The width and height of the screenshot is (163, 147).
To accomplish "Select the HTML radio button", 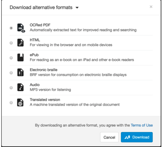I will 11,43.
